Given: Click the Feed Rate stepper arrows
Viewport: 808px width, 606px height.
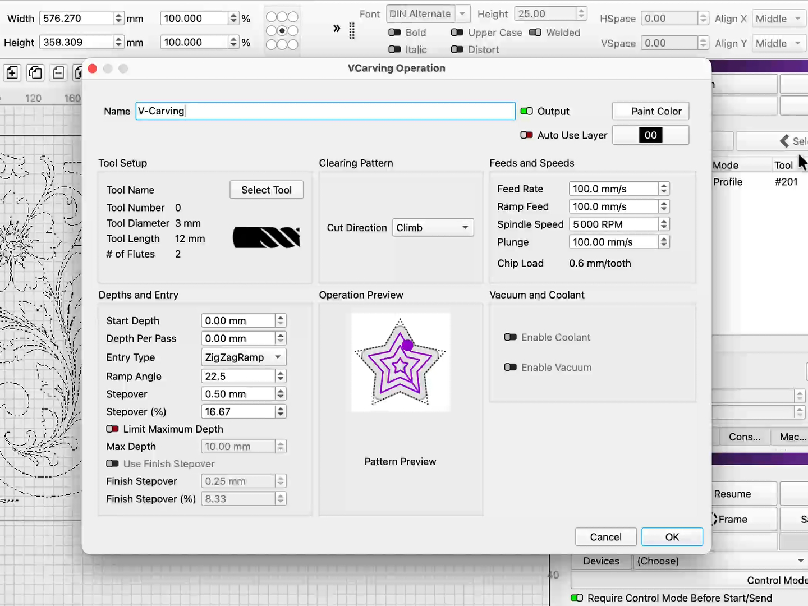Looking at the screenshot, I should (x=664, y=189).
